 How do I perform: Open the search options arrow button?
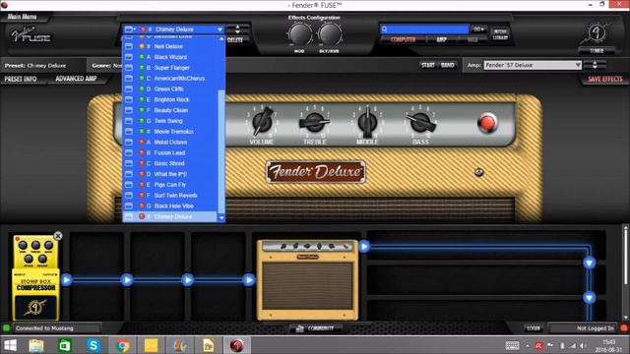[478, 29]
